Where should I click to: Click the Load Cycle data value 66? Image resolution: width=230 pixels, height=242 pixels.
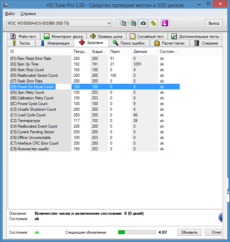(x=135, y=115)
